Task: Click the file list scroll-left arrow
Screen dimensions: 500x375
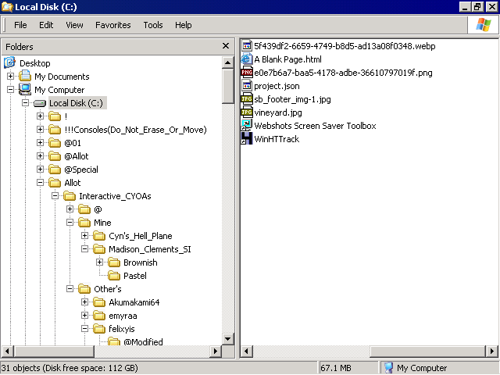Action: click(246, 352)
